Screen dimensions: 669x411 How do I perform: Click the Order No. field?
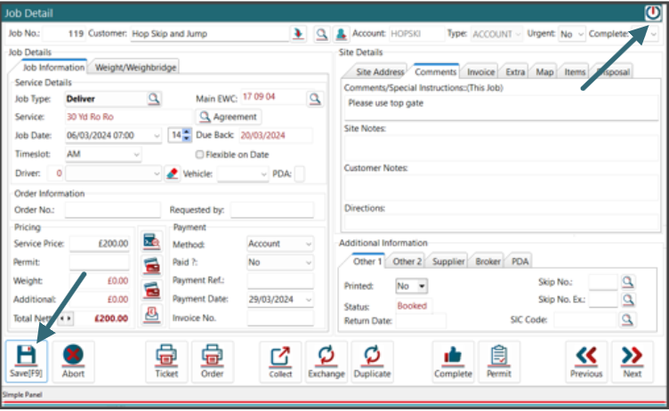point(113,210)
